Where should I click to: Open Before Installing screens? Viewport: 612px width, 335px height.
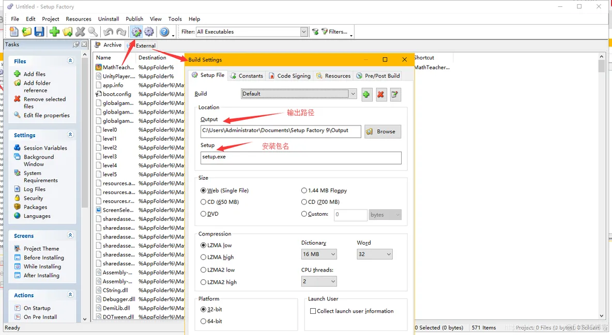tap(44, 258)
